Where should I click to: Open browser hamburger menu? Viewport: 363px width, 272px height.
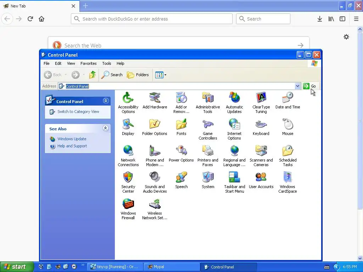(x=356, y=19)
